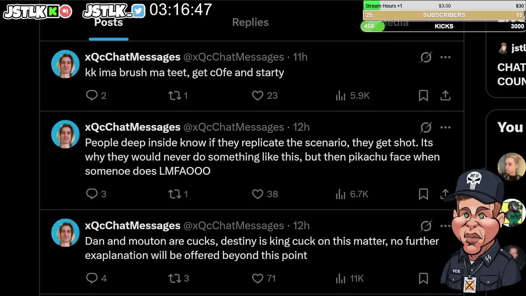Share the 'brush ma teet' post
This screenshot has width=526, height=296.
coord(445,96)
